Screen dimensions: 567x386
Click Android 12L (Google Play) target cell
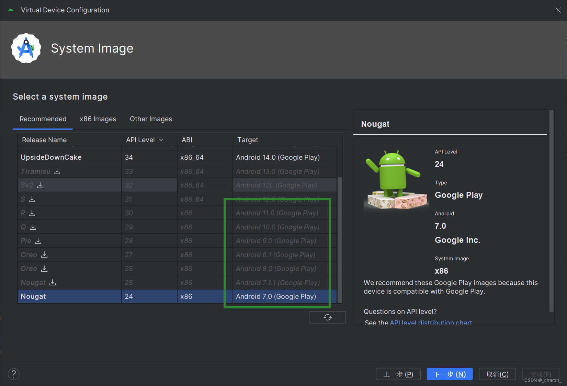(285, 185)
